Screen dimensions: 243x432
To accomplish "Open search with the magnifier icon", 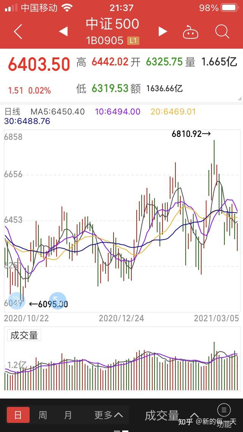I will 222,32.
